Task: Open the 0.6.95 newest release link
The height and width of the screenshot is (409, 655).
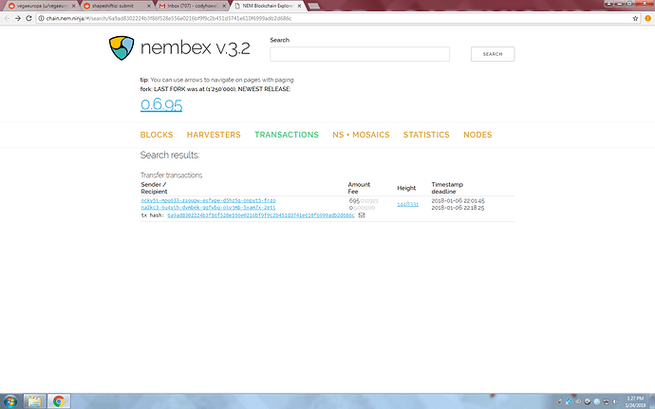Action: coord(161,104)
